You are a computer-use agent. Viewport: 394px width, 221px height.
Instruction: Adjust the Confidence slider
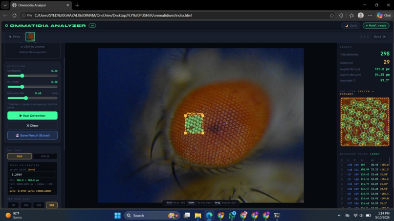[32, 76]
